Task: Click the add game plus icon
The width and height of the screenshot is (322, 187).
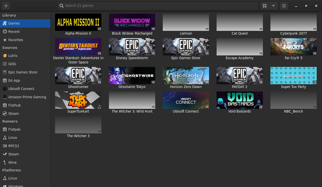Action: click(6, 6)
